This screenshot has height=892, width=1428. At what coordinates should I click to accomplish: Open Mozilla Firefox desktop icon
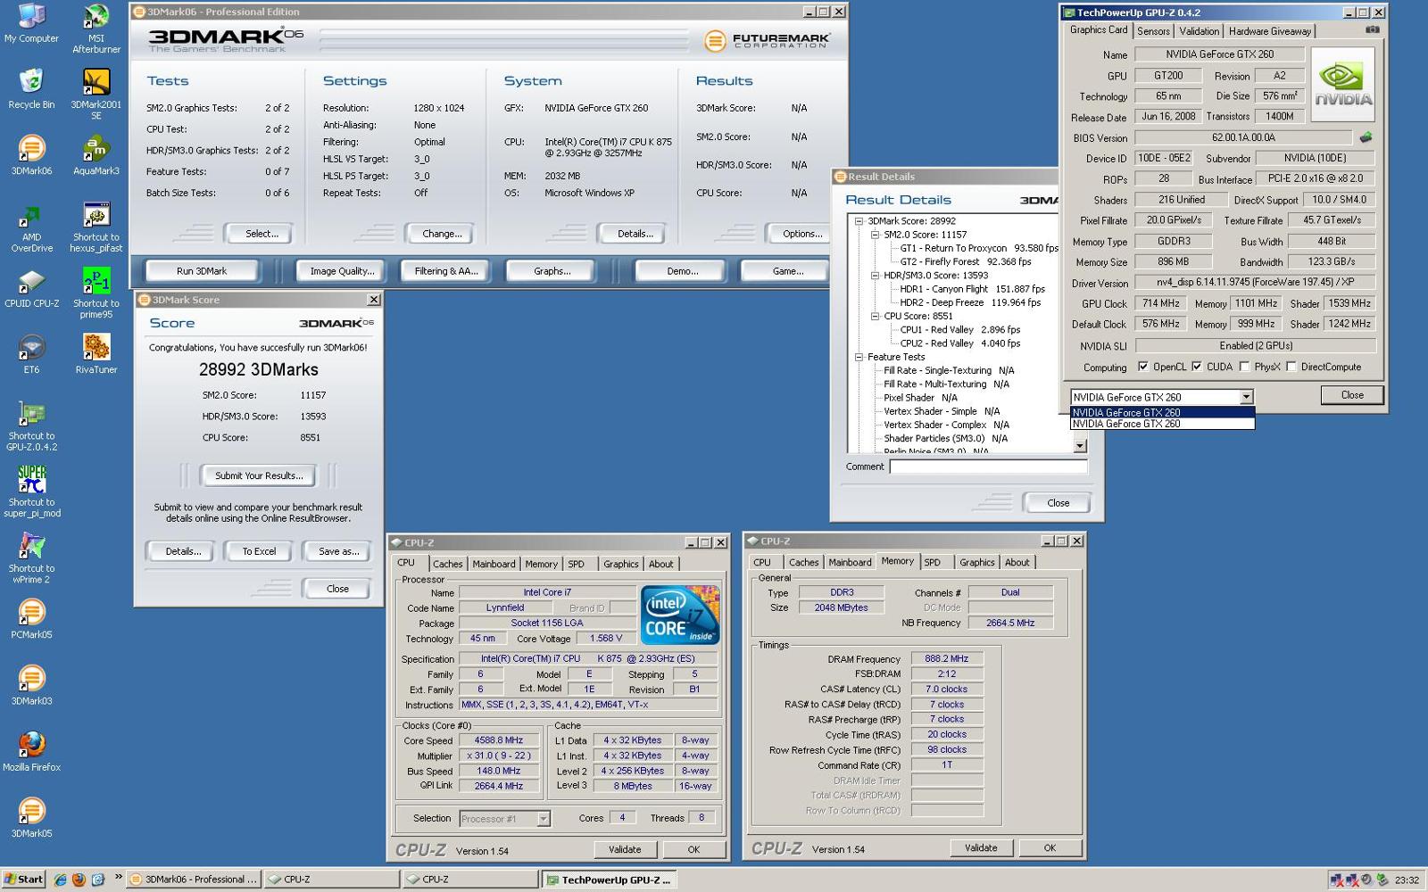point(31,751)
